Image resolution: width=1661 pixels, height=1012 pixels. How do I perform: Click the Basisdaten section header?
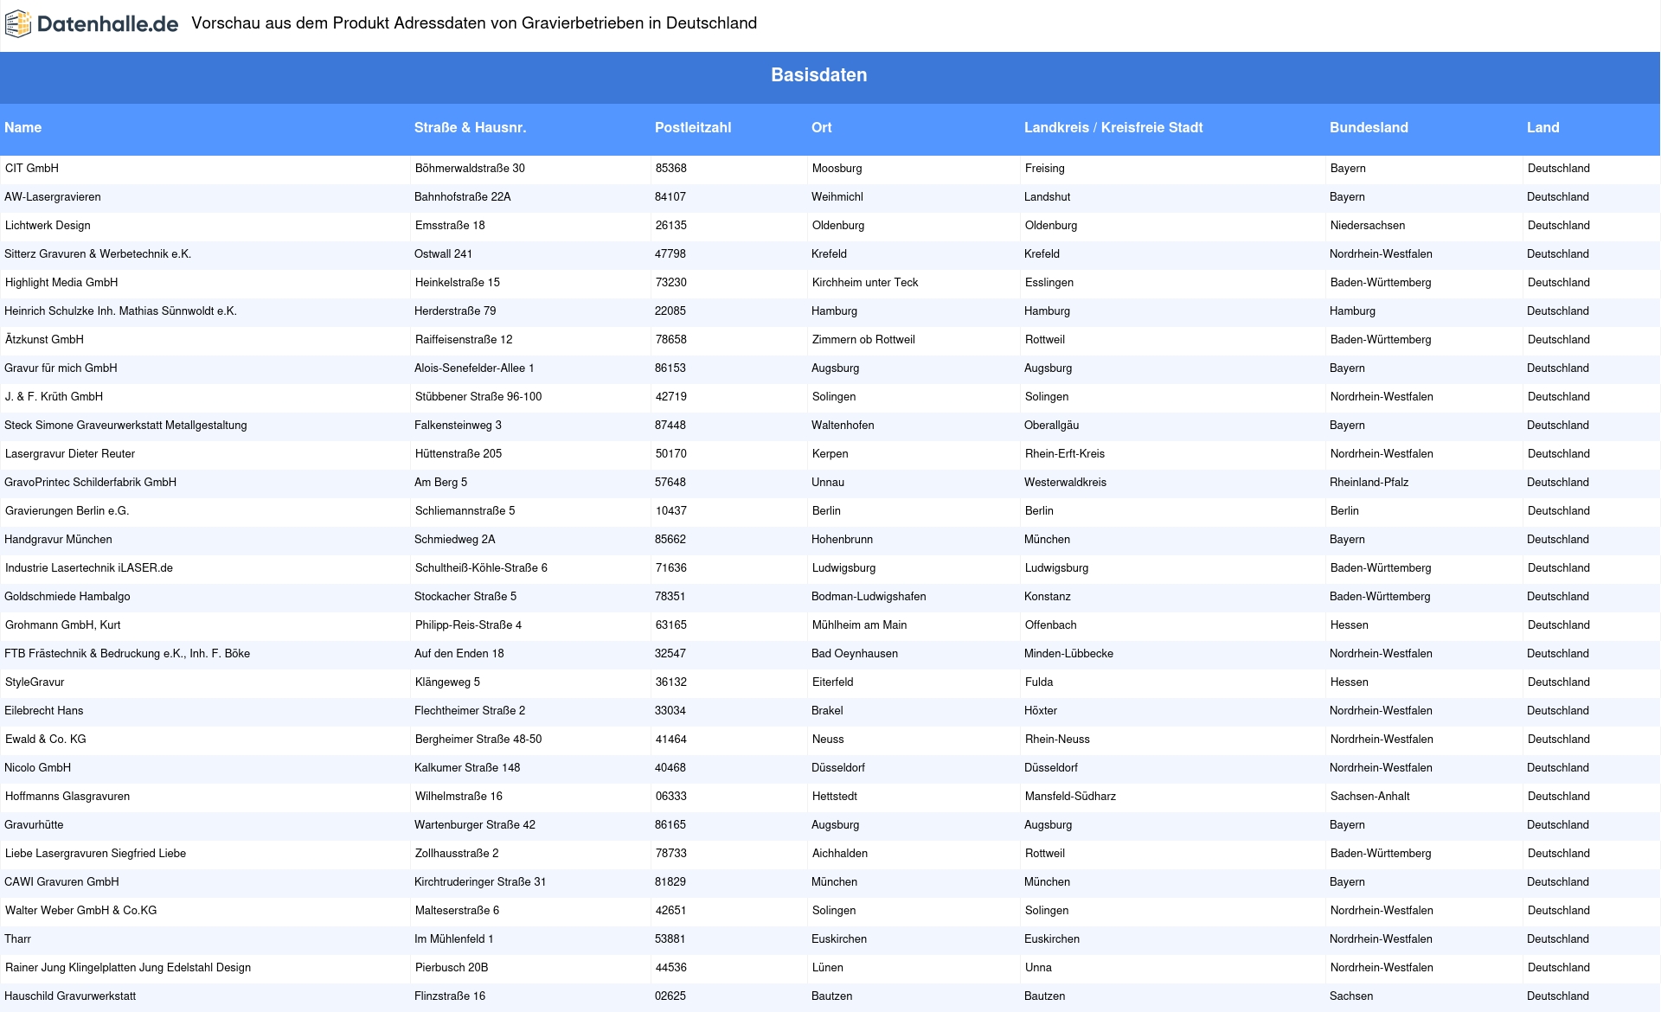tap(818, 75)
